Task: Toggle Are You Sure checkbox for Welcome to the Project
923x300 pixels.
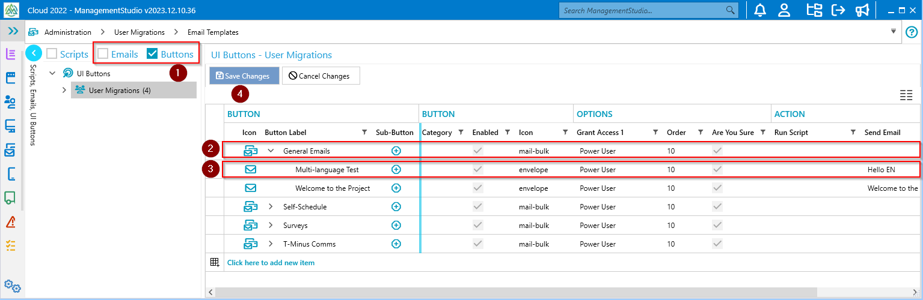Action: (x=717, y=188)
